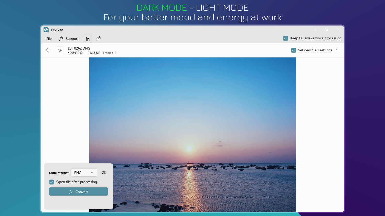Open the LinkedIn icon link

(88, 39)
